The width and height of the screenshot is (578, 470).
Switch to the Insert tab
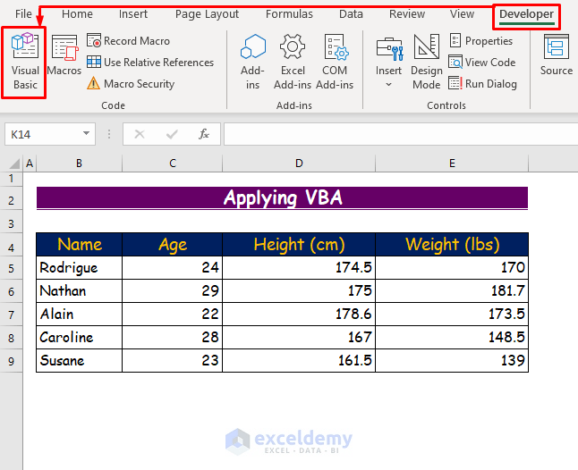point(133,14)
